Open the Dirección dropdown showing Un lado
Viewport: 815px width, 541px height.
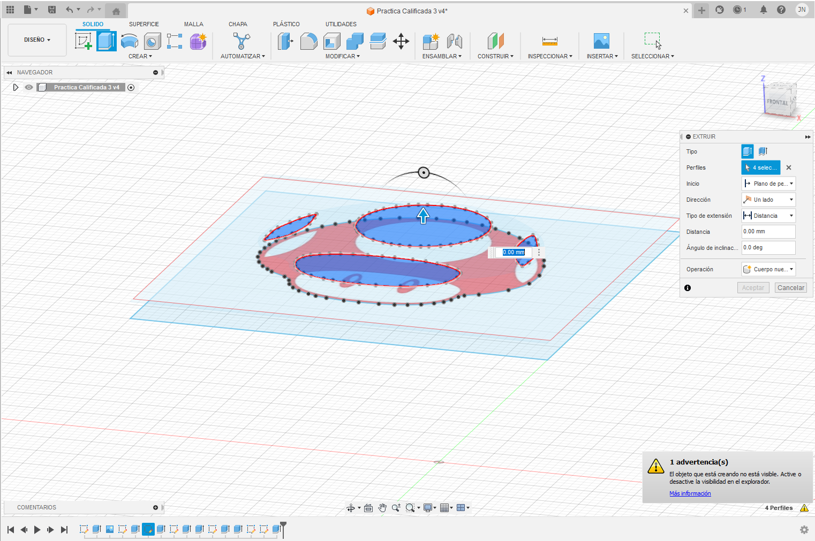[768, 200]
